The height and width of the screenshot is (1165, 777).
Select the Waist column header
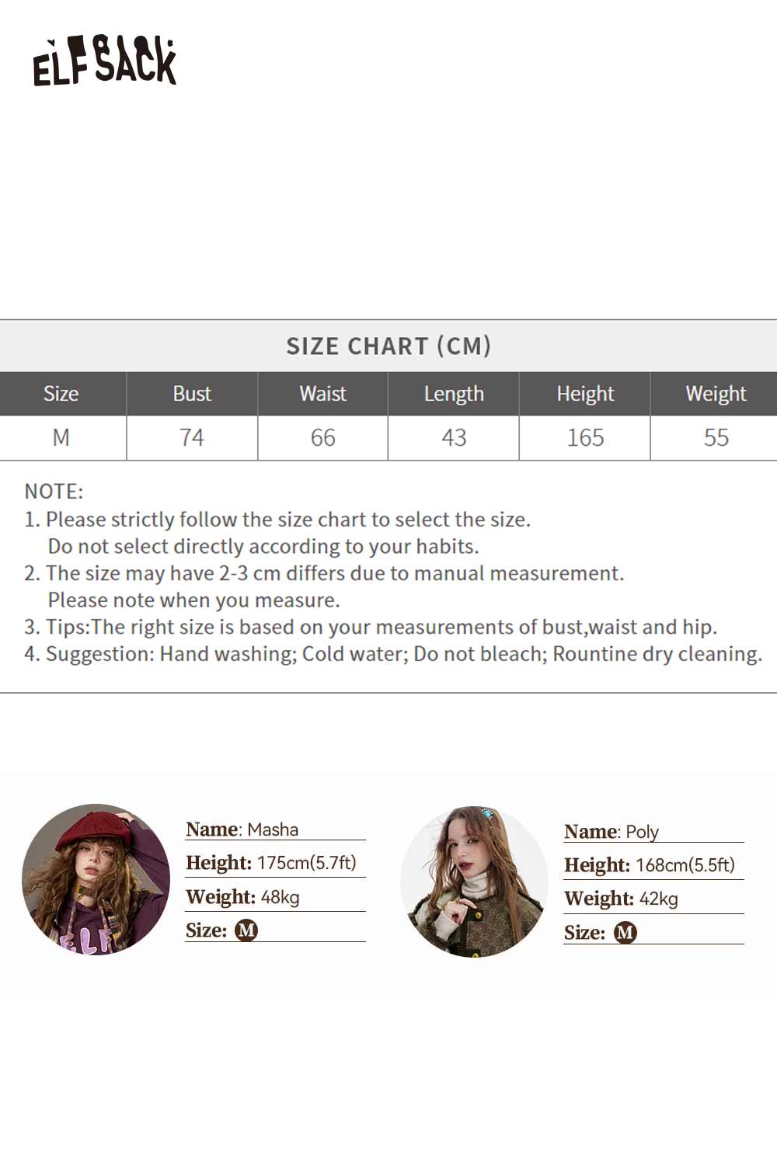point(322,394)
